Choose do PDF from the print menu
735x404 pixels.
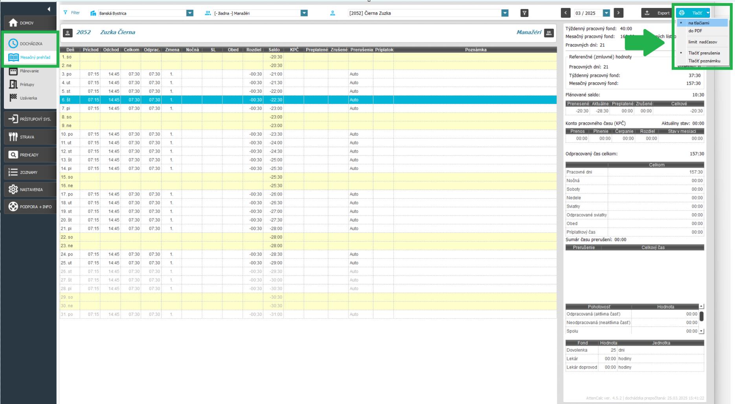[x=695, y=31]
